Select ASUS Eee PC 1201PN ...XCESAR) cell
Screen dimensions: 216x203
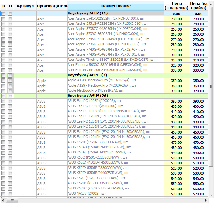[x=116, y=132]
